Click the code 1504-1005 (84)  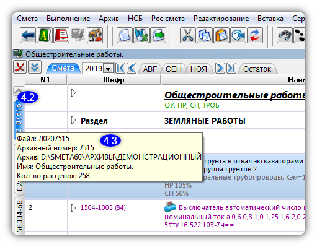click(x=103, y=207)
